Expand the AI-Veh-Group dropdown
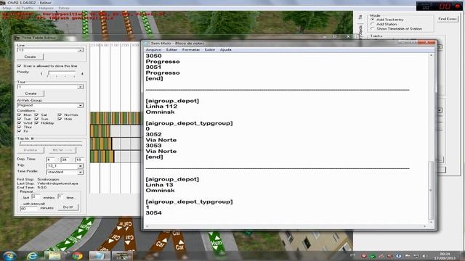The width and height of the screenshot is (465, 261). (81, 106)
